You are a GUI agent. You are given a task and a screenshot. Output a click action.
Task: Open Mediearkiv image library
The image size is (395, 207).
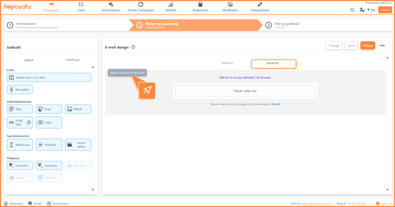point(230,7)
